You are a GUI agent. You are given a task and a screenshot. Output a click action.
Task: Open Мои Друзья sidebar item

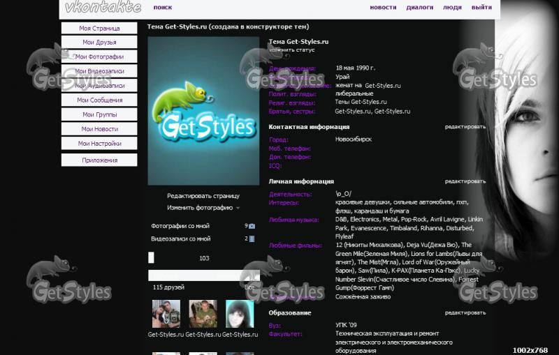99,42
